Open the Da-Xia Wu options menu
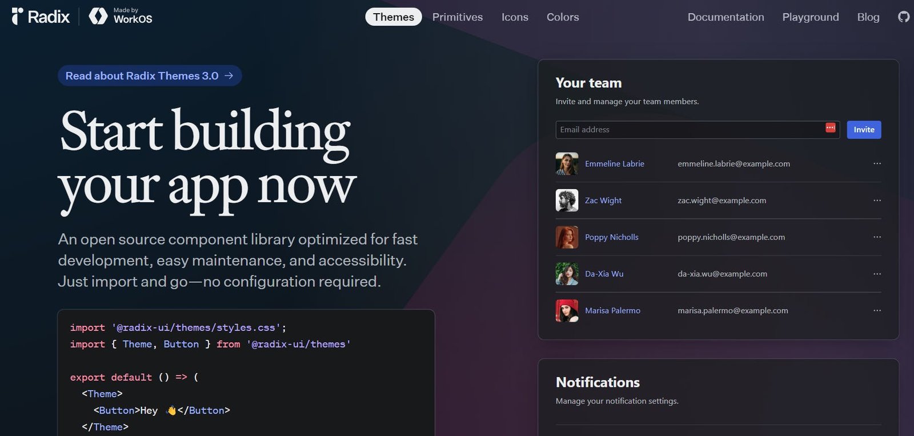This screenshot has width=914, height=436. [877, 274]
